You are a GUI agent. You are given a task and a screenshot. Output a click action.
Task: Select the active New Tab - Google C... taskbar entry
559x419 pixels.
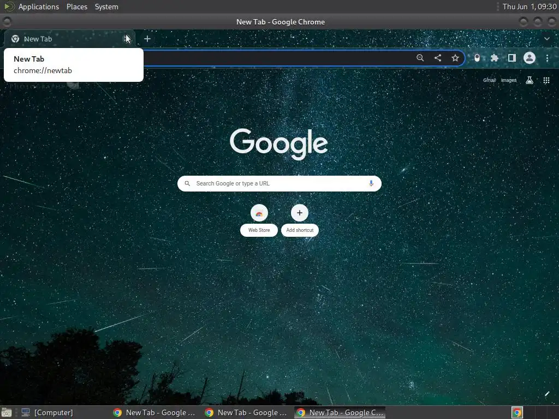click(x=340, y=412)
